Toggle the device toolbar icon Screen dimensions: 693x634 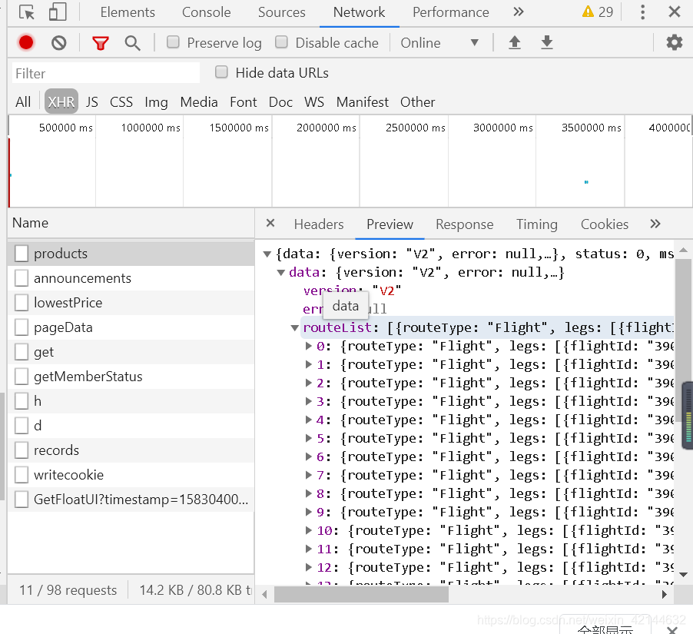[x=58, y=12]
